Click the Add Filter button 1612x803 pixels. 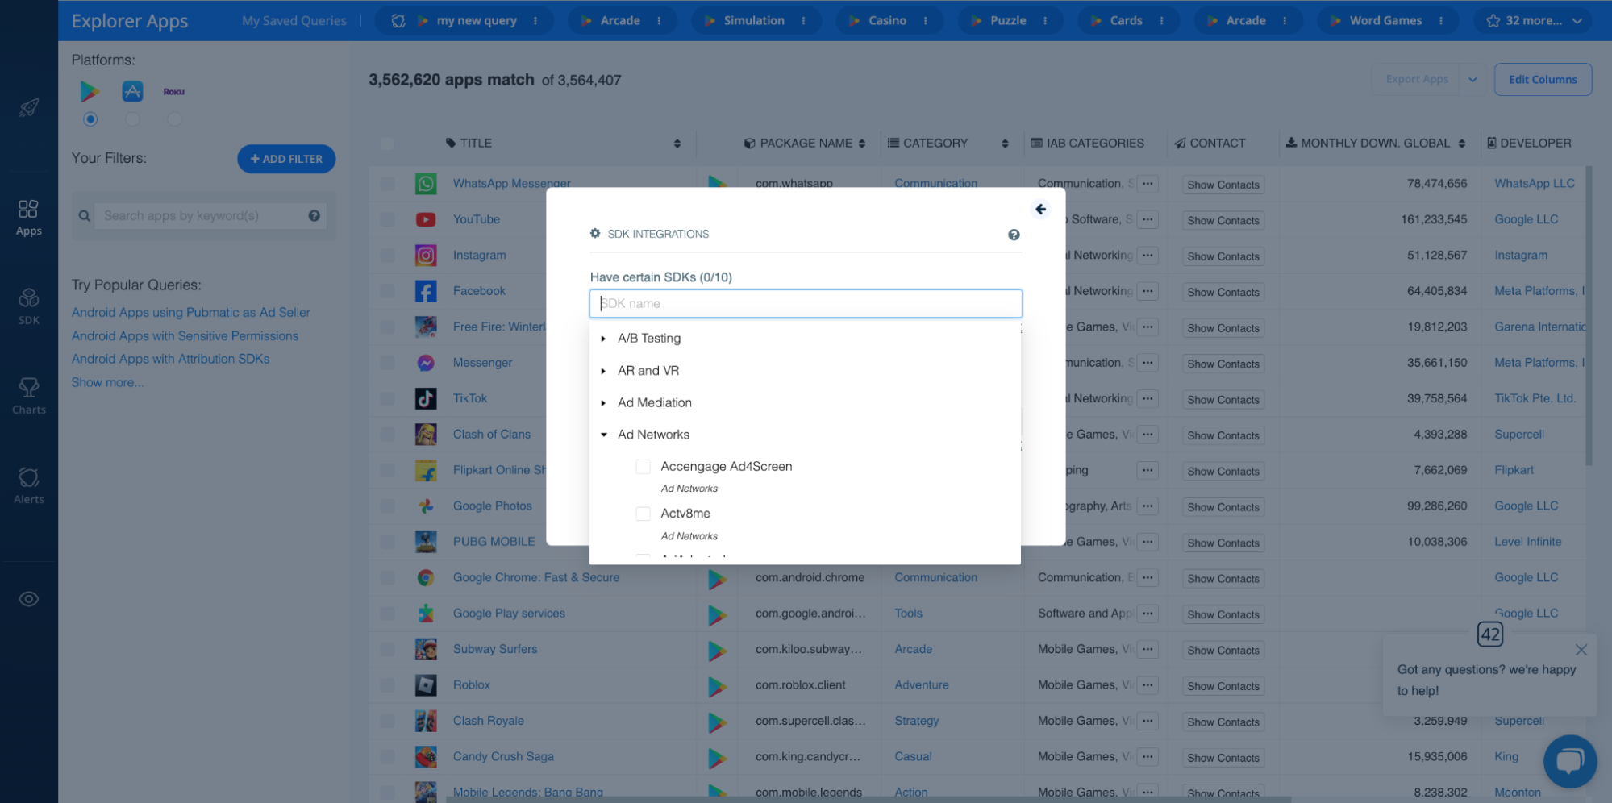[x=286, y=159]
